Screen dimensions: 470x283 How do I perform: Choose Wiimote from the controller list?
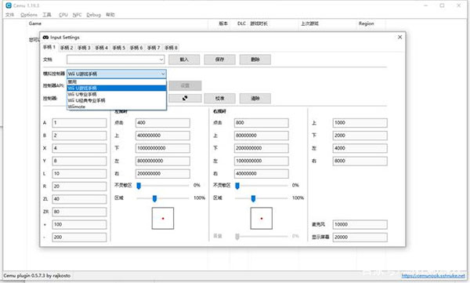[116, 107]
